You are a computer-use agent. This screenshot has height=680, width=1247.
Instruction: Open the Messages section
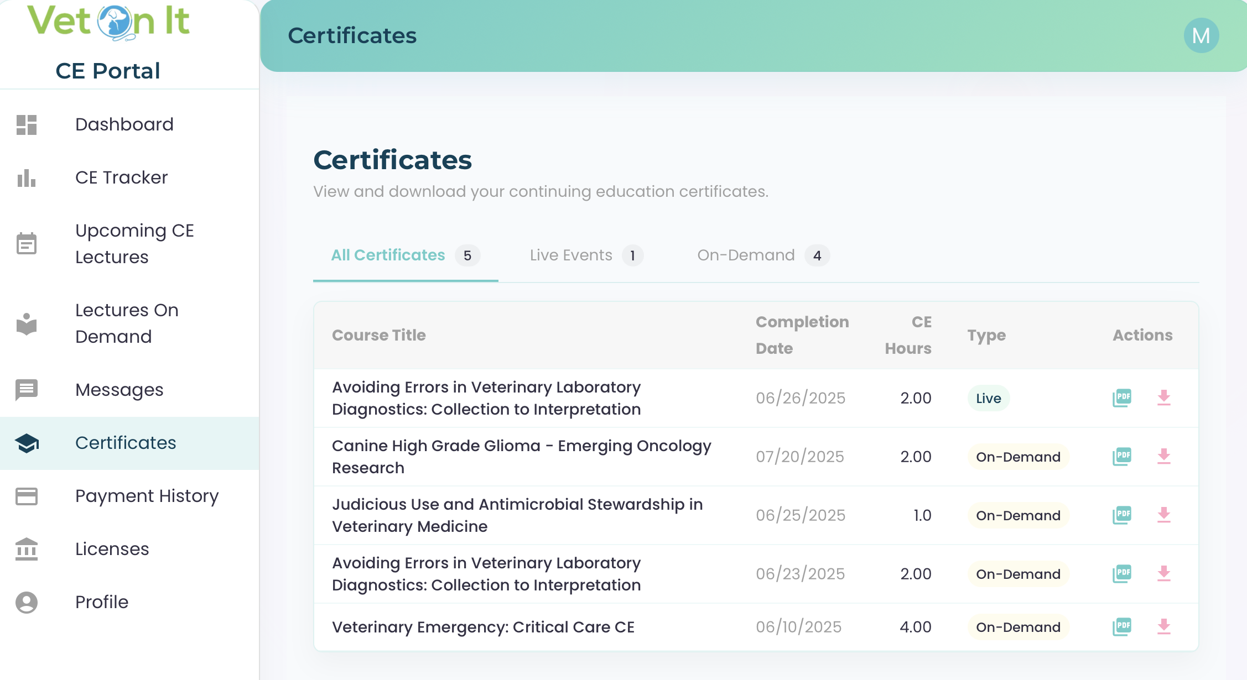119,390
